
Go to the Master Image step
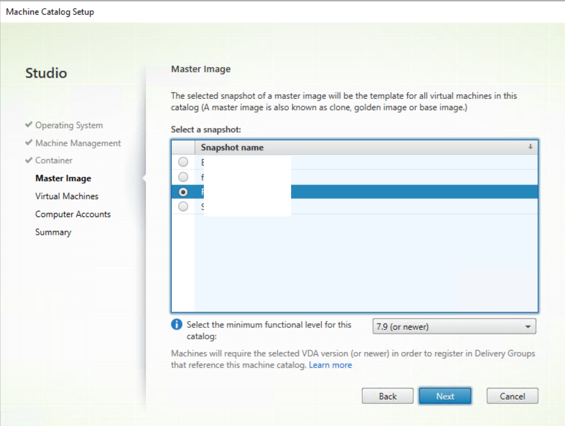63,179
